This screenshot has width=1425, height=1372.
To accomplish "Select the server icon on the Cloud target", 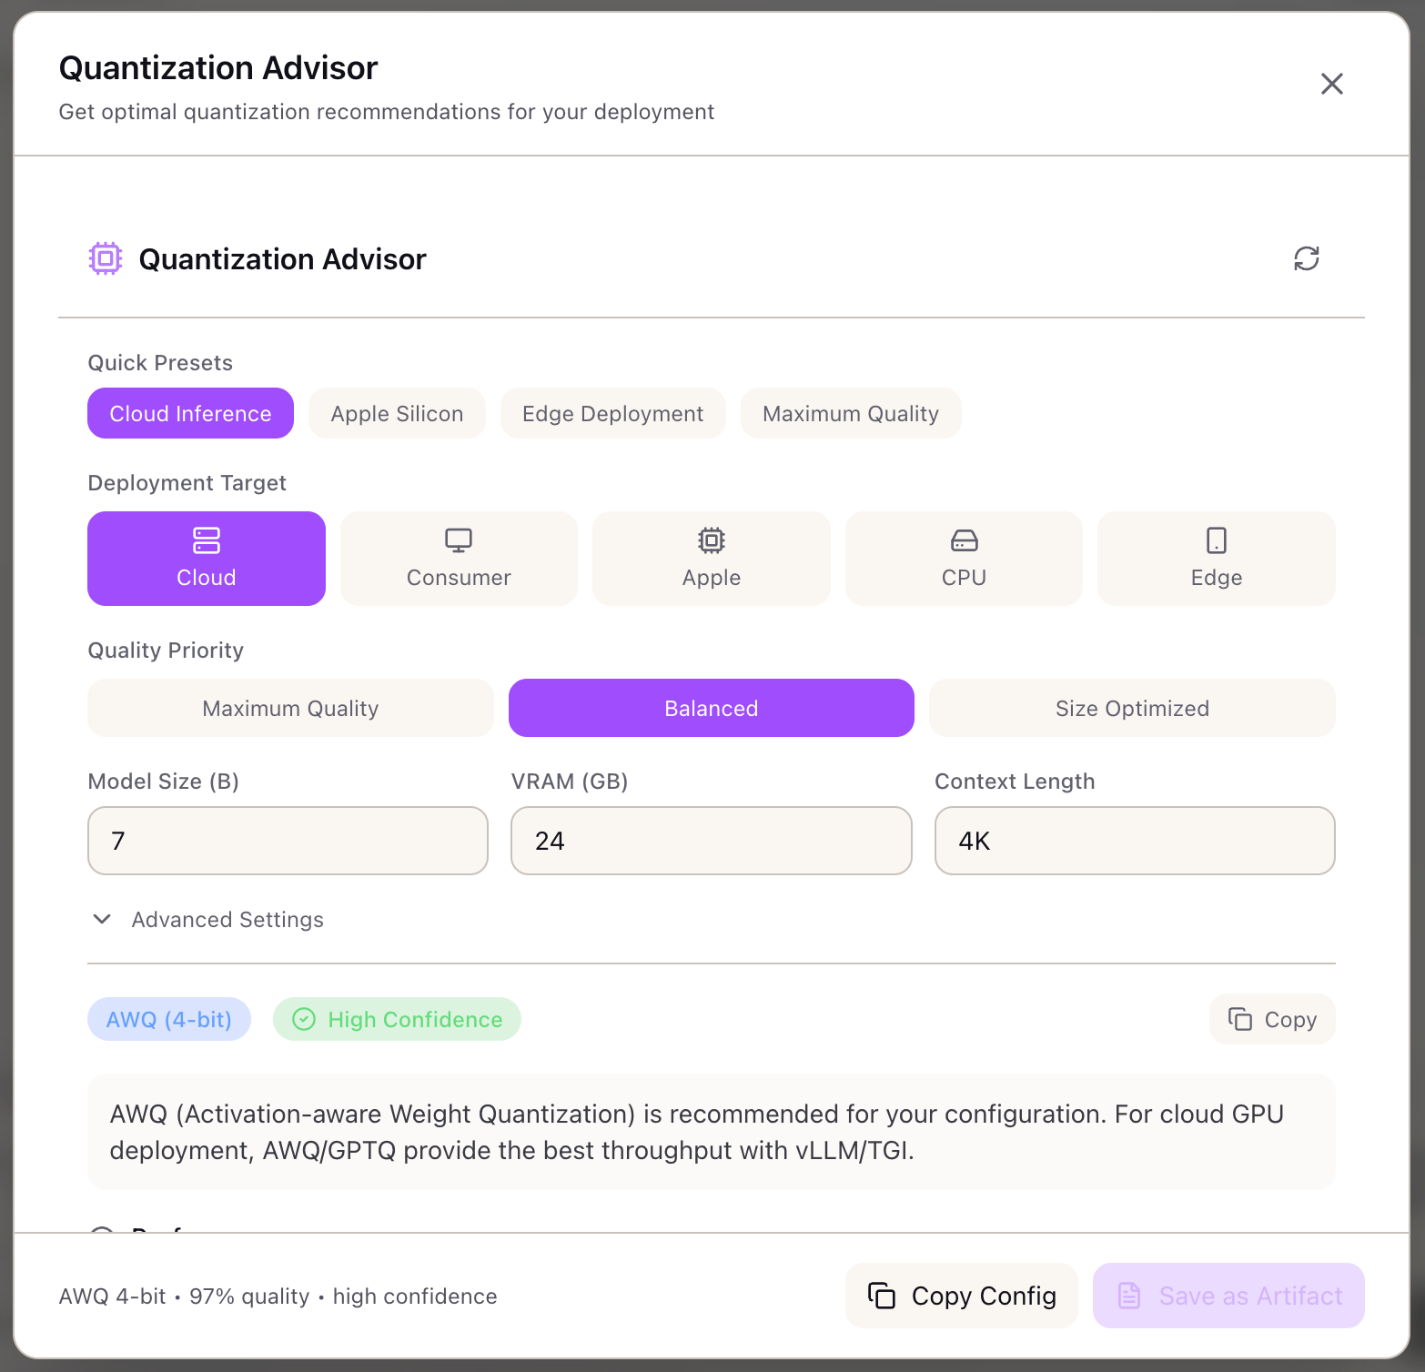I will point(206,540).
